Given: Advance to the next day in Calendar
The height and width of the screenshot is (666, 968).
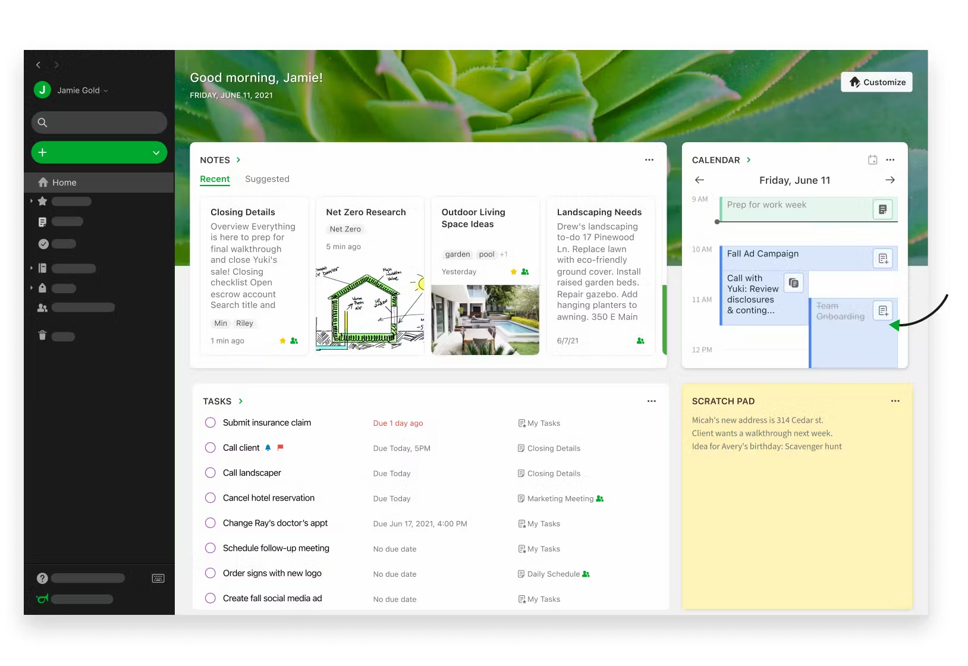Looking at the screenshot, I should [890, 180].
